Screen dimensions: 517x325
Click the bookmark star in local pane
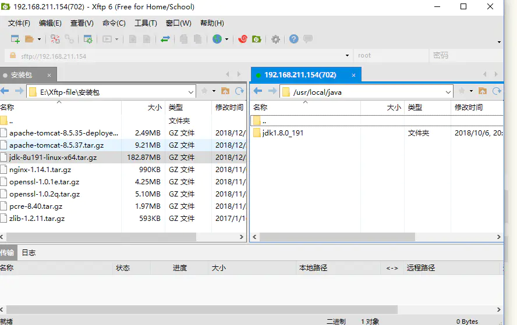pyautogui.click(x=204, y=91)
